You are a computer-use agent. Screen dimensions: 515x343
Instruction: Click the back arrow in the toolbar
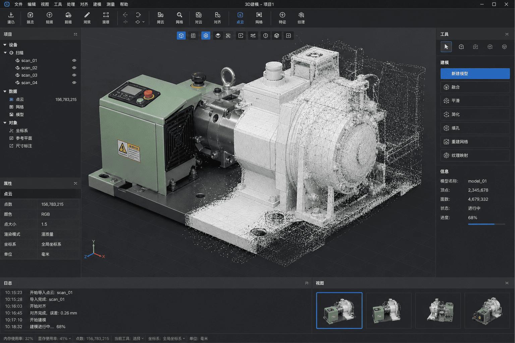click(x=125, y=15)
